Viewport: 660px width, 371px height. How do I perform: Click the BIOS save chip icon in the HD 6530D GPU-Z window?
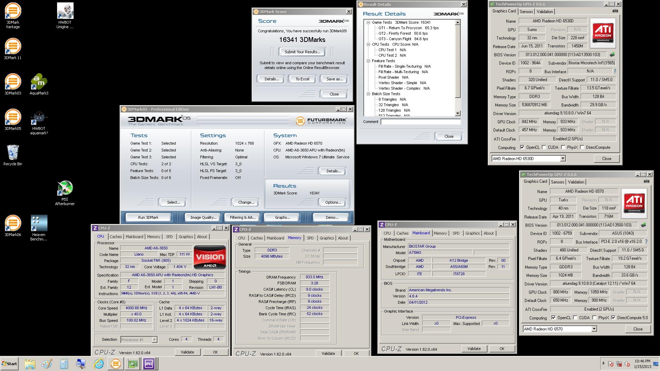point(612,55)
